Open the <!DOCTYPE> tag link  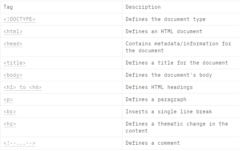click(20, 19)
